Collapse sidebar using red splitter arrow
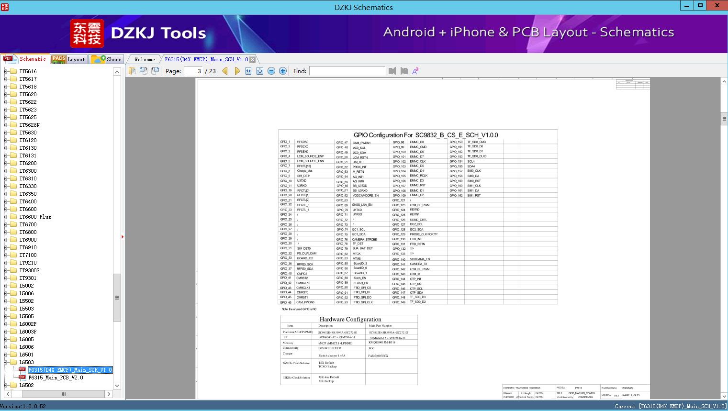This screenshot has height=411, width=728. (x=123, y=236)
